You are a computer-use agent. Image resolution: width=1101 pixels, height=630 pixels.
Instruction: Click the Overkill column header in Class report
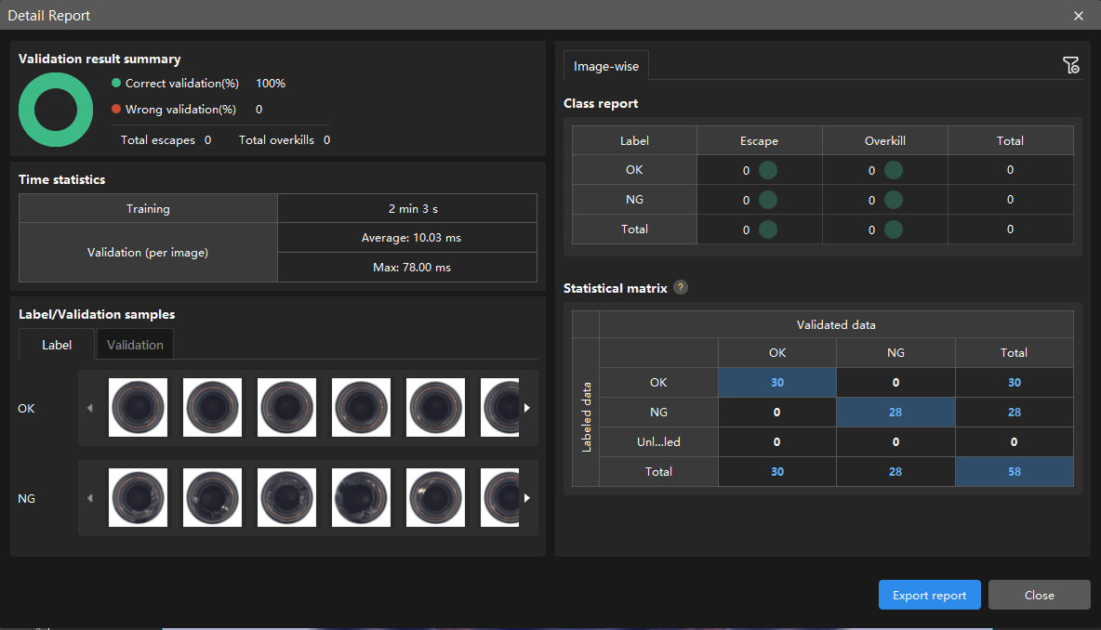(x=884, y=141)
